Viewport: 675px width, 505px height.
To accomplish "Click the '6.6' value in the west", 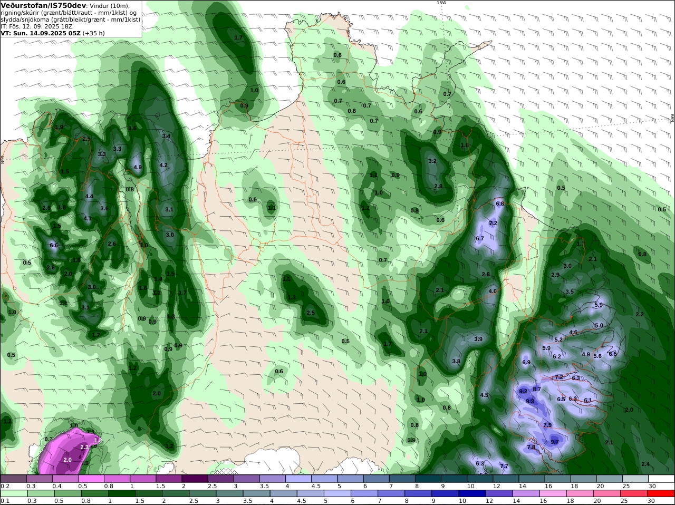I will (54, 245).
